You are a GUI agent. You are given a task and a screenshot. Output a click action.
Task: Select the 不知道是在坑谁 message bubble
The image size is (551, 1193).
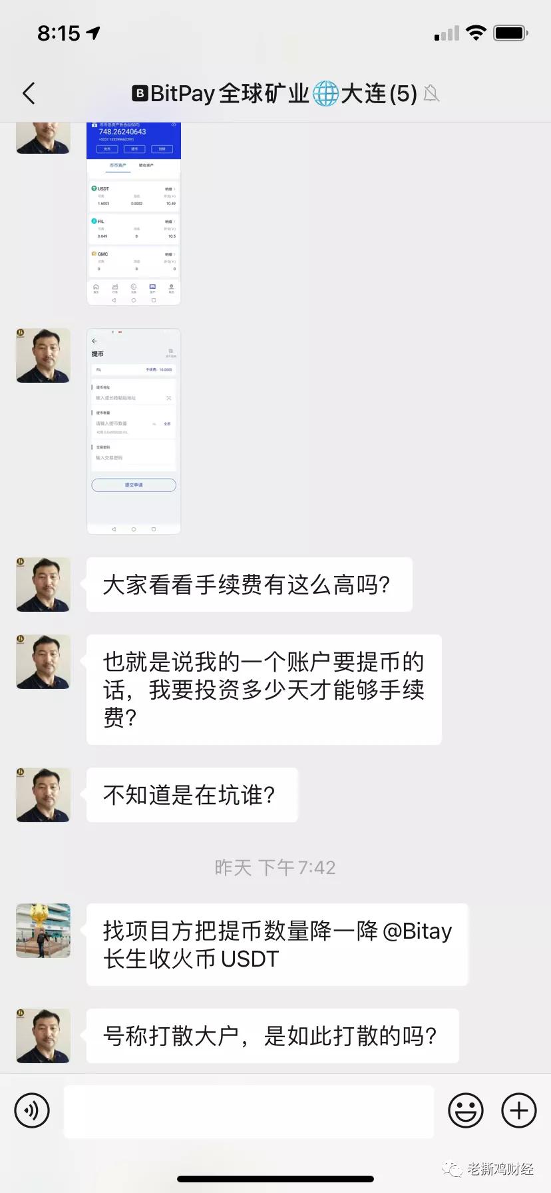(x=192, y=795)
